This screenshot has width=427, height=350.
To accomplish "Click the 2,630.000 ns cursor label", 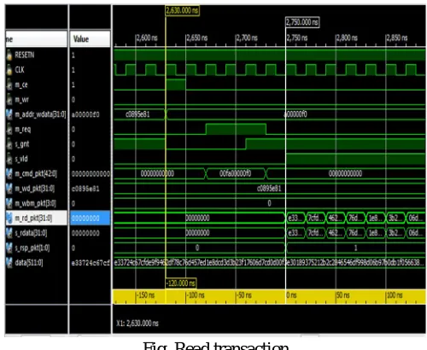I will (182, 10).
